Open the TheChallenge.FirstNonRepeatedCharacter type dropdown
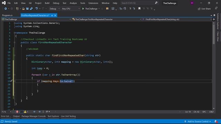221x124 pixels. [107, 19]
